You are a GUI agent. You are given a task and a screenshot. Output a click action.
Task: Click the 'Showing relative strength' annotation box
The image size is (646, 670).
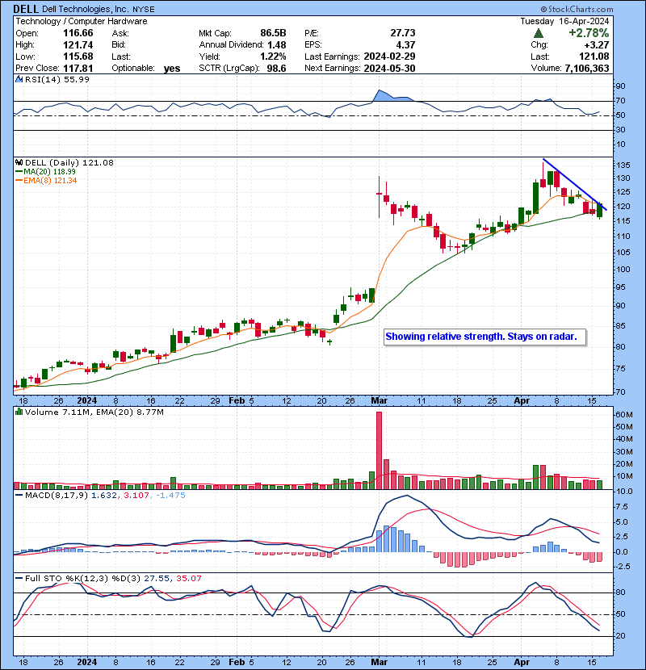484,337
